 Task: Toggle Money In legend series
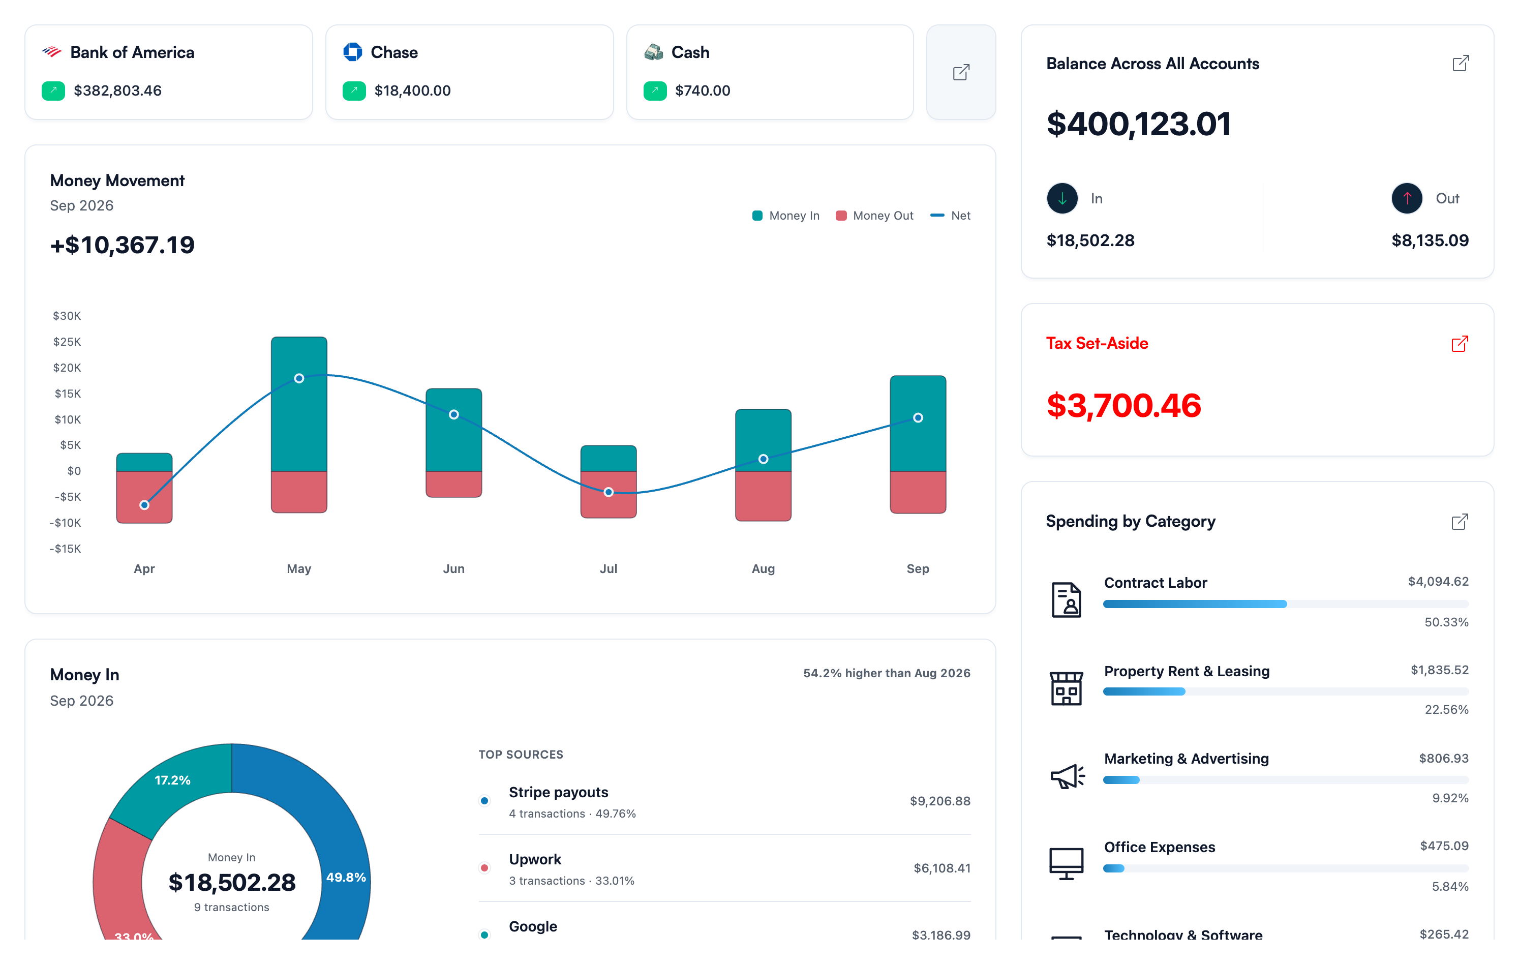(x=786, y=216)
